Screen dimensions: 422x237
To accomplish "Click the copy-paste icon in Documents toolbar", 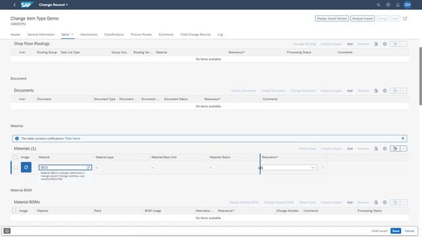I will tap(376, 91).
